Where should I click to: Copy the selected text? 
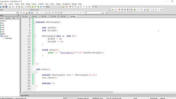(x=19, y=7)
